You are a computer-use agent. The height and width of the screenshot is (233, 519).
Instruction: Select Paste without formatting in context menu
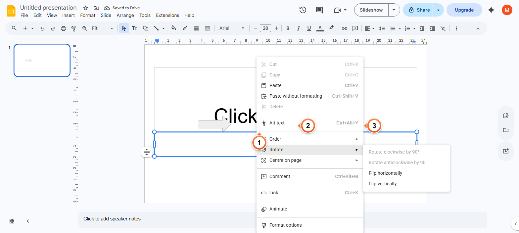(x=310, y=96)
